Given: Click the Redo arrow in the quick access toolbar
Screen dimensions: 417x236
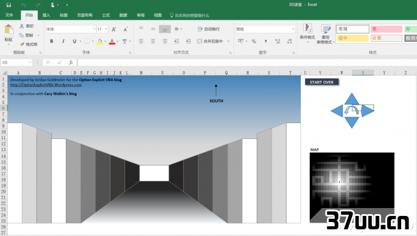Looking at the screenshot, I should (x=38, y=5).
